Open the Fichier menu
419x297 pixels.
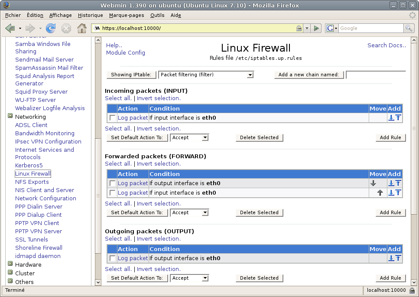pos(13,15)
